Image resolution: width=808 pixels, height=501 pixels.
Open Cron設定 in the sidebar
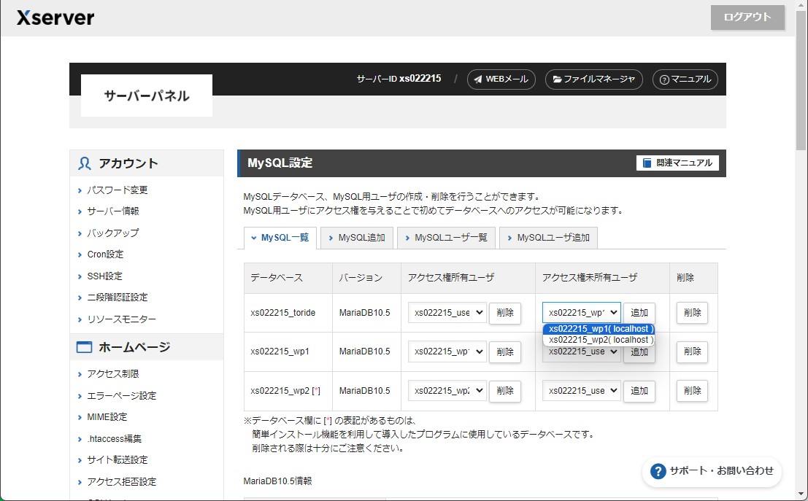(105, 255)
